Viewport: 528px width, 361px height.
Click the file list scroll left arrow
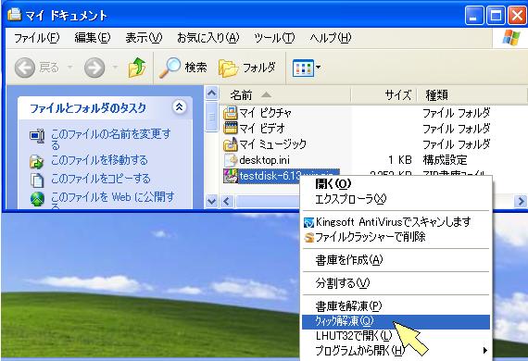[226, 202]
